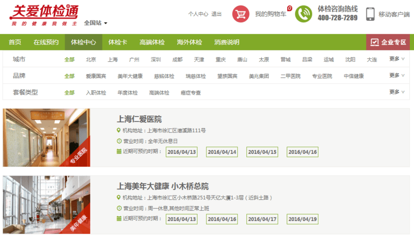The image size is (414, 238).
Task: Filter brand by 美年大健康
Action: point(130,76)
